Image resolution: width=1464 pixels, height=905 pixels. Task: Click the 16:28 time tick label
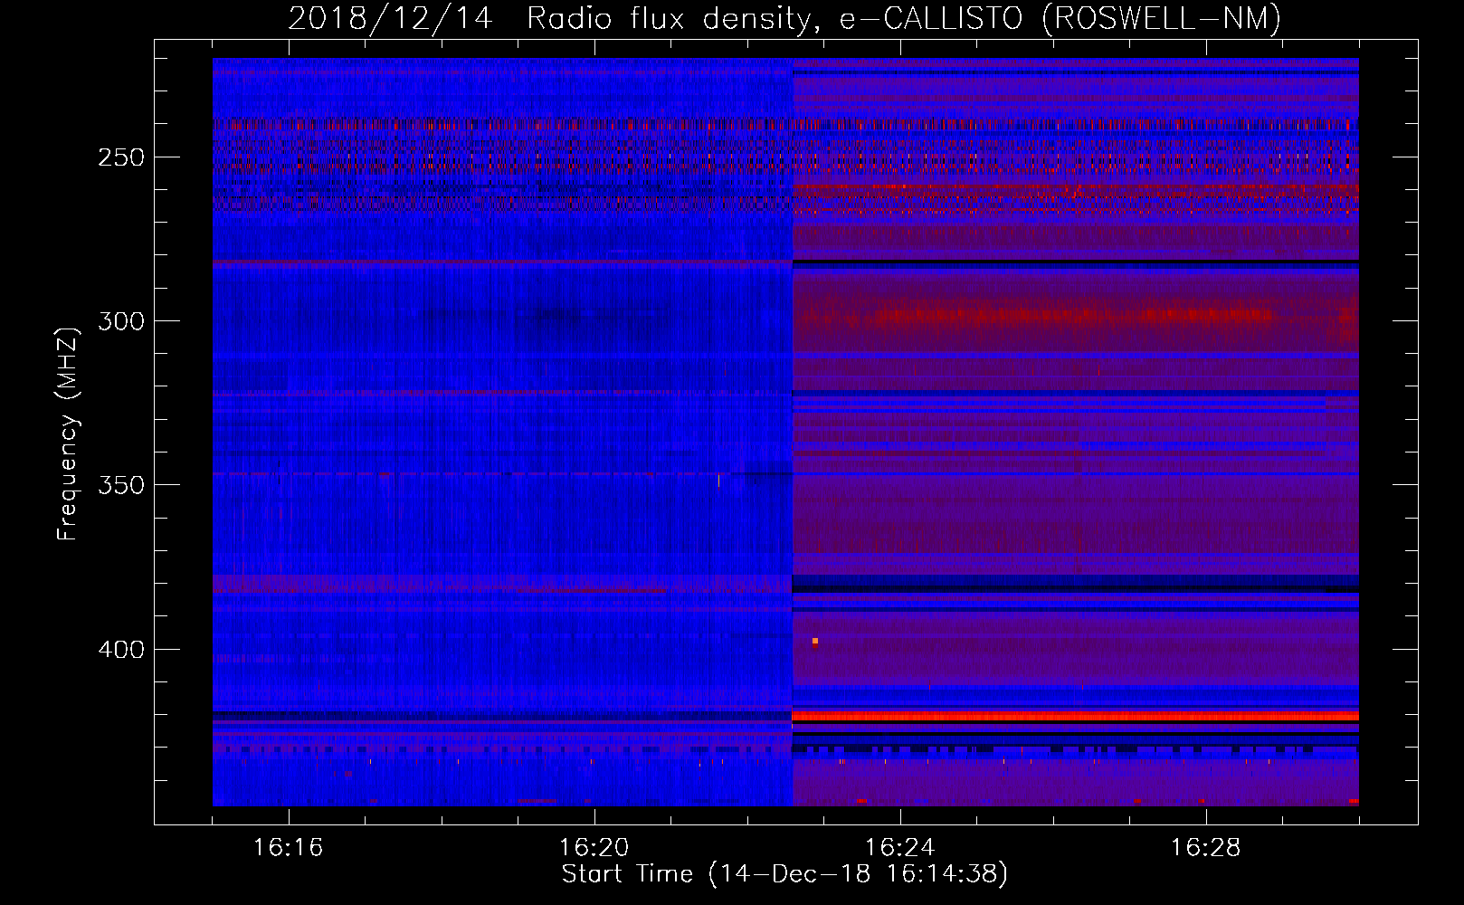(1206, 848)
